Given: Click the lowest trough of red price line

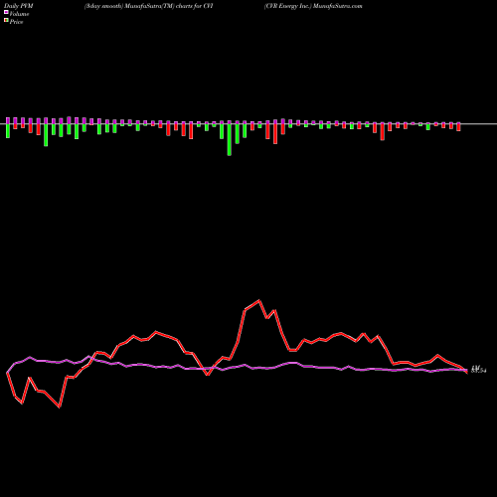Looking at the screenshot, I should coord(60,407).
